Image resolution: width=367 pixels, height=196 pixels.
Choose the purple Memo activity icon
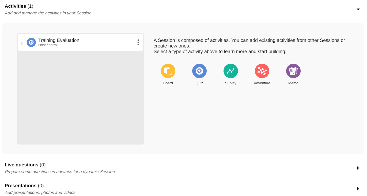[x=293, y=71]
